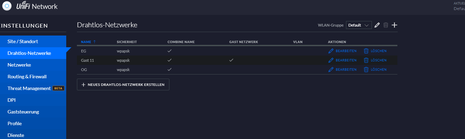The width and height of the screenshot is (465, 139).
Task: Click the trash icon for EG network
Action: [x=366, y=51]
